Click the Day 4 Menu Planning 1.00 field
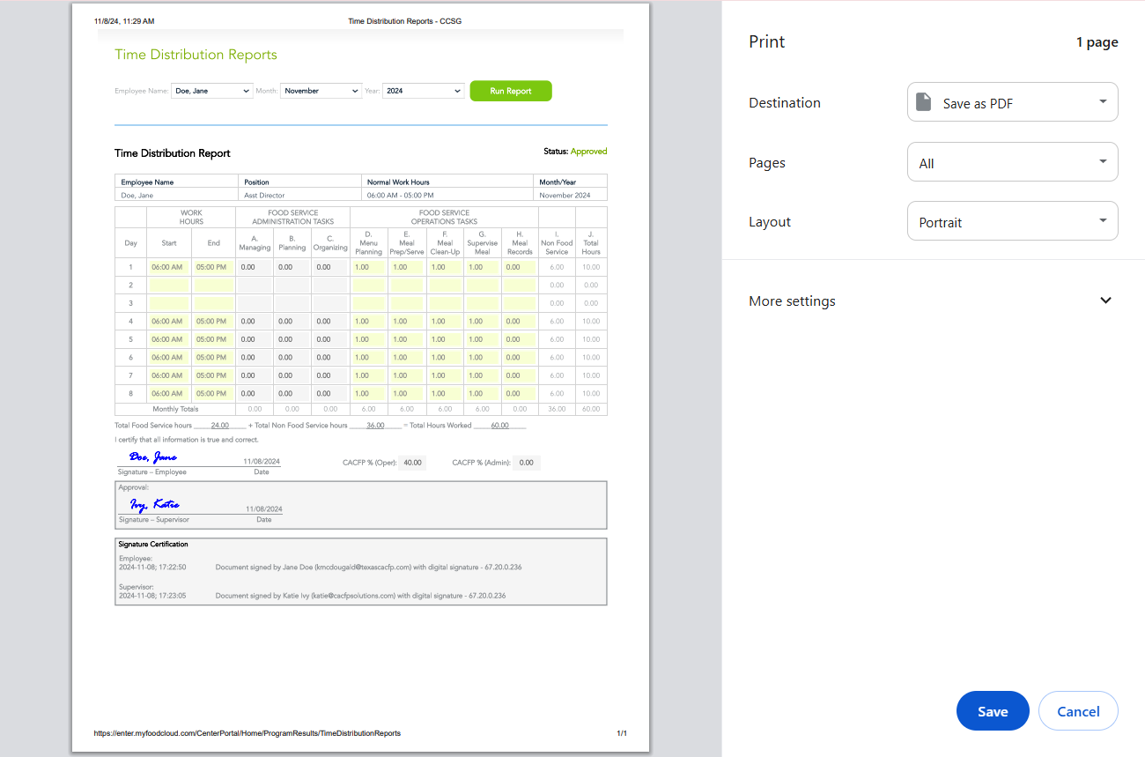Viewport: 1145px width, 757px height. (369, 322)
